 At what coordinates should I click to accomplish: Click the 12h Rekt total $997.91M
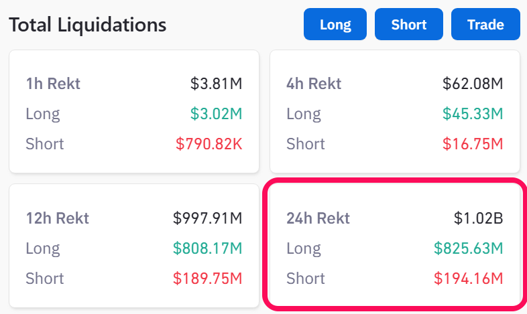[x=207, y=218]
